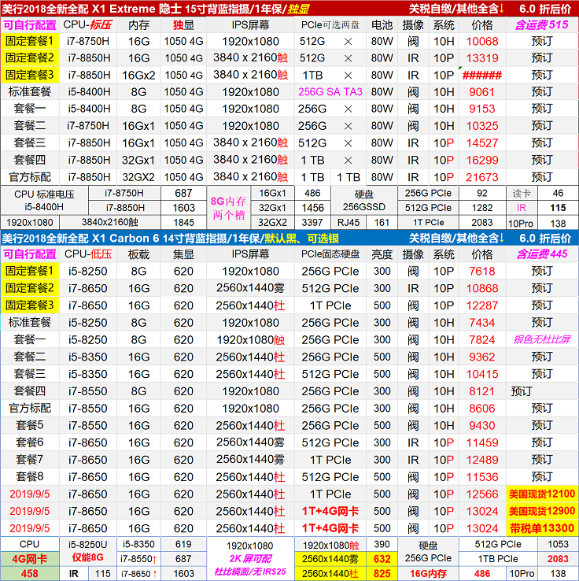Select the yellow 带税单13300 cell

point(542,528)
